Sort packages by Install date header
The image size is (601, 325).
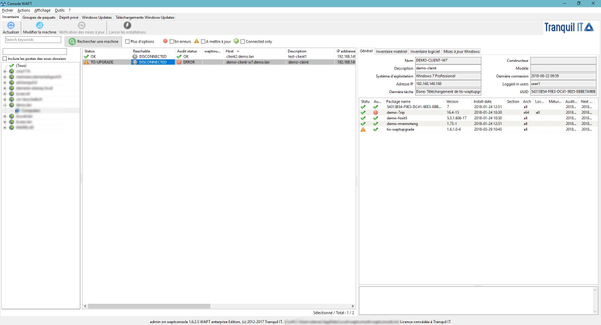pyautogui.click(x=488, y=101)
